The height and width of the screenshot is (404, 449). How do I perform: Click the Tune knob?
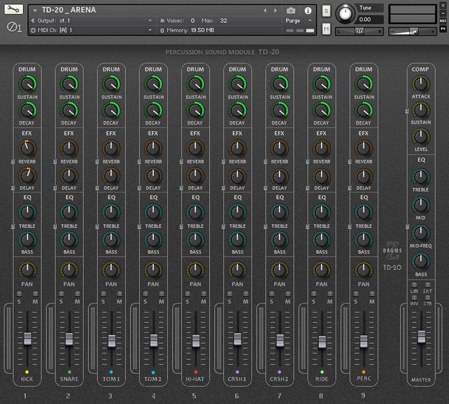tap(345, 13)
